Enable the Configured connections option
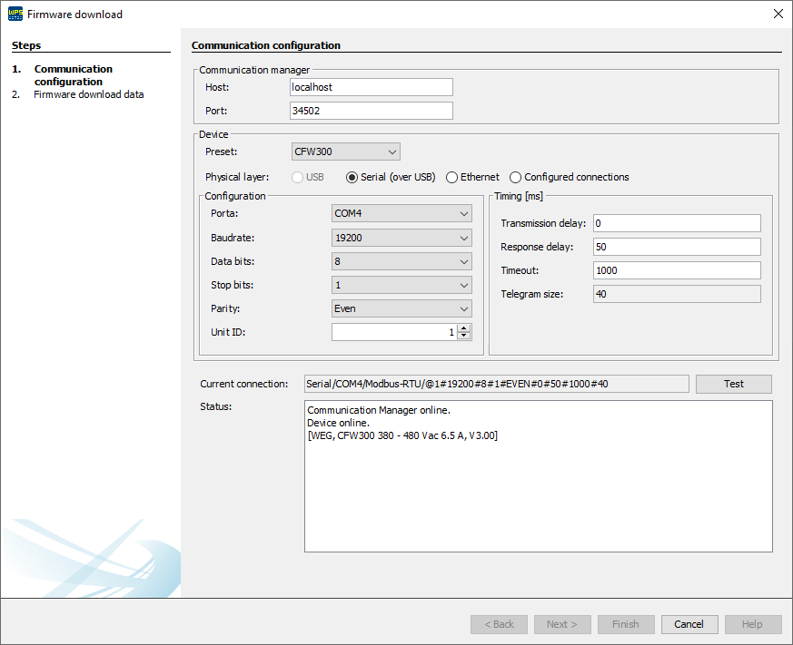The image size is (793, 645). (515, 177)
